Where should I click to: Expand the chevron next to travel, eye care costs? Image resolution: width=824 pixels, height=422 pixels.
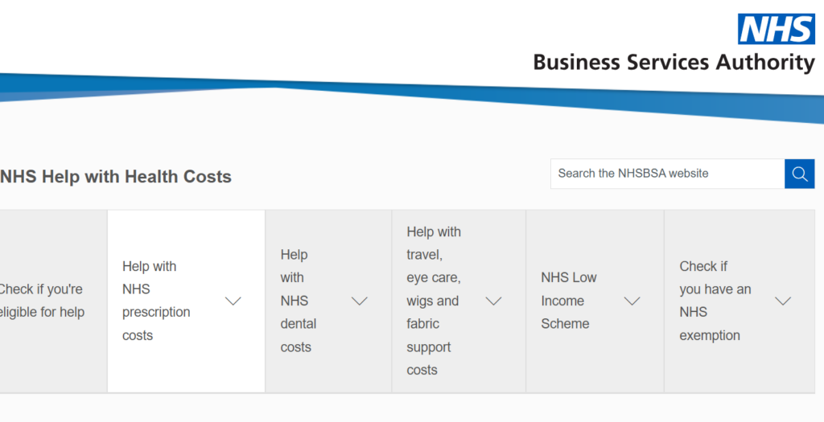tap(493, 301)
